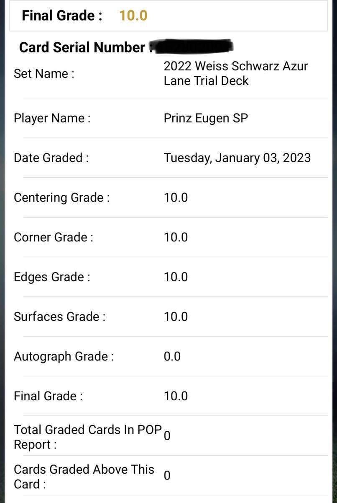
Task: Select the Card Serial Number heading
Action: [x=82, y=47]
